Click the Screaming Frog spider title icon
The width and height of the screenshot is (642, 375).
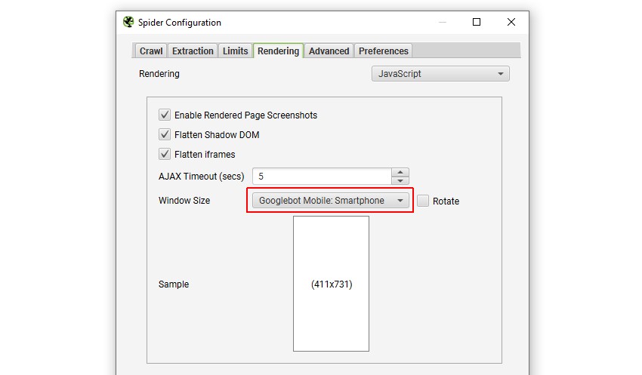128,23
